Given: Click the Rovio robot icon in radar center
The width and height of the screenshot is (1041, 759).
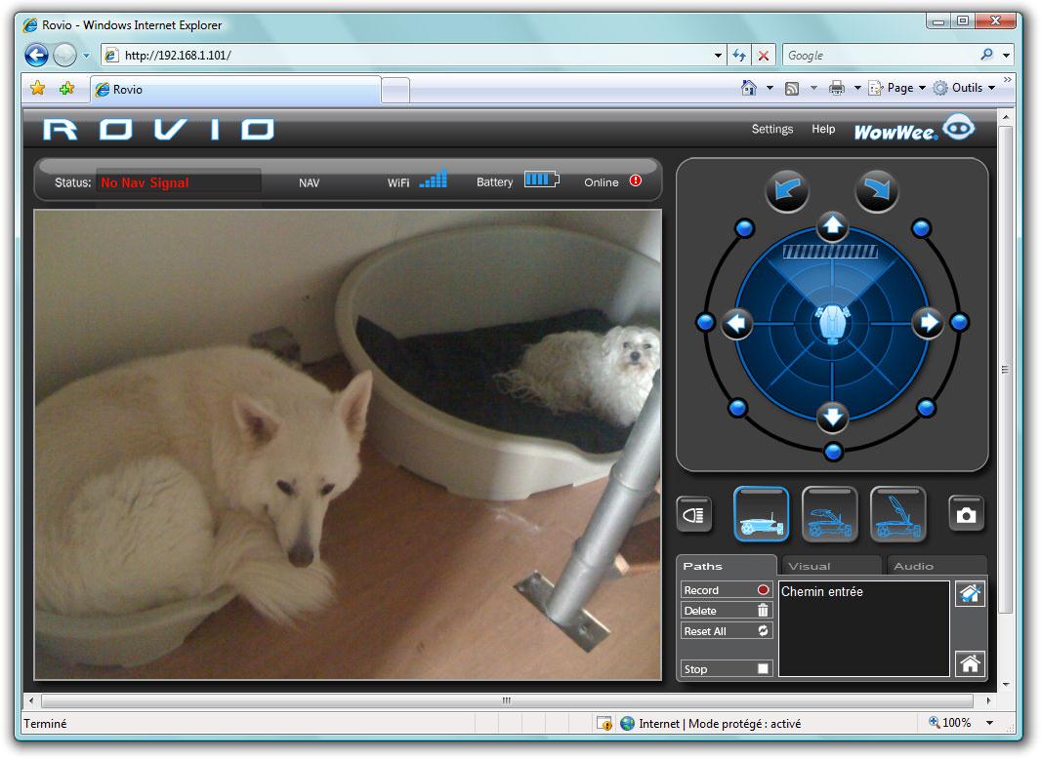Looking at the screenshot, I should click(832, 324).
